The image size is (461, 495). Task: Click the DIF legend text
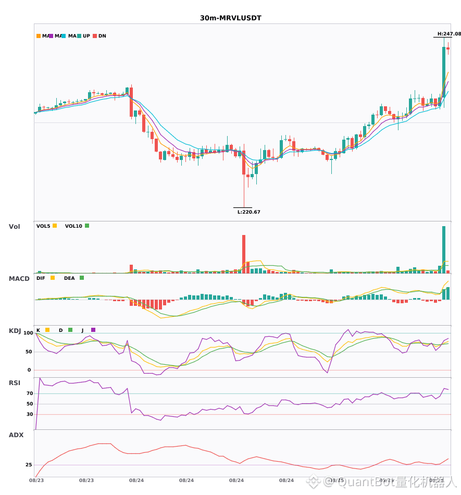tap(41, 278)
